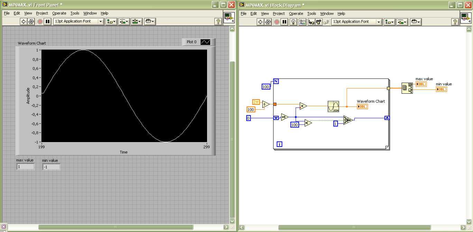This screenshot has width=473, height=232.
Task: Click the Waveform Chart DBL terminal
Action: tap(362, 106)
